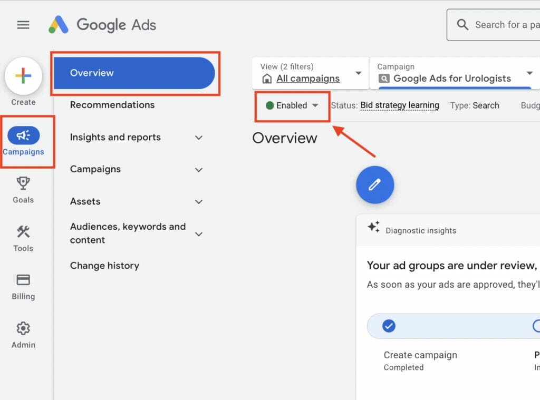Select Overview in the navigation menu
540x400 pixels.
coord(134,73)
